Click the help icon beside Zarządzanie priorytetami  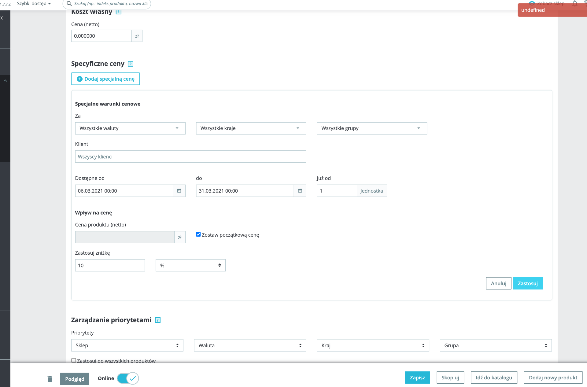pos(158,320)
